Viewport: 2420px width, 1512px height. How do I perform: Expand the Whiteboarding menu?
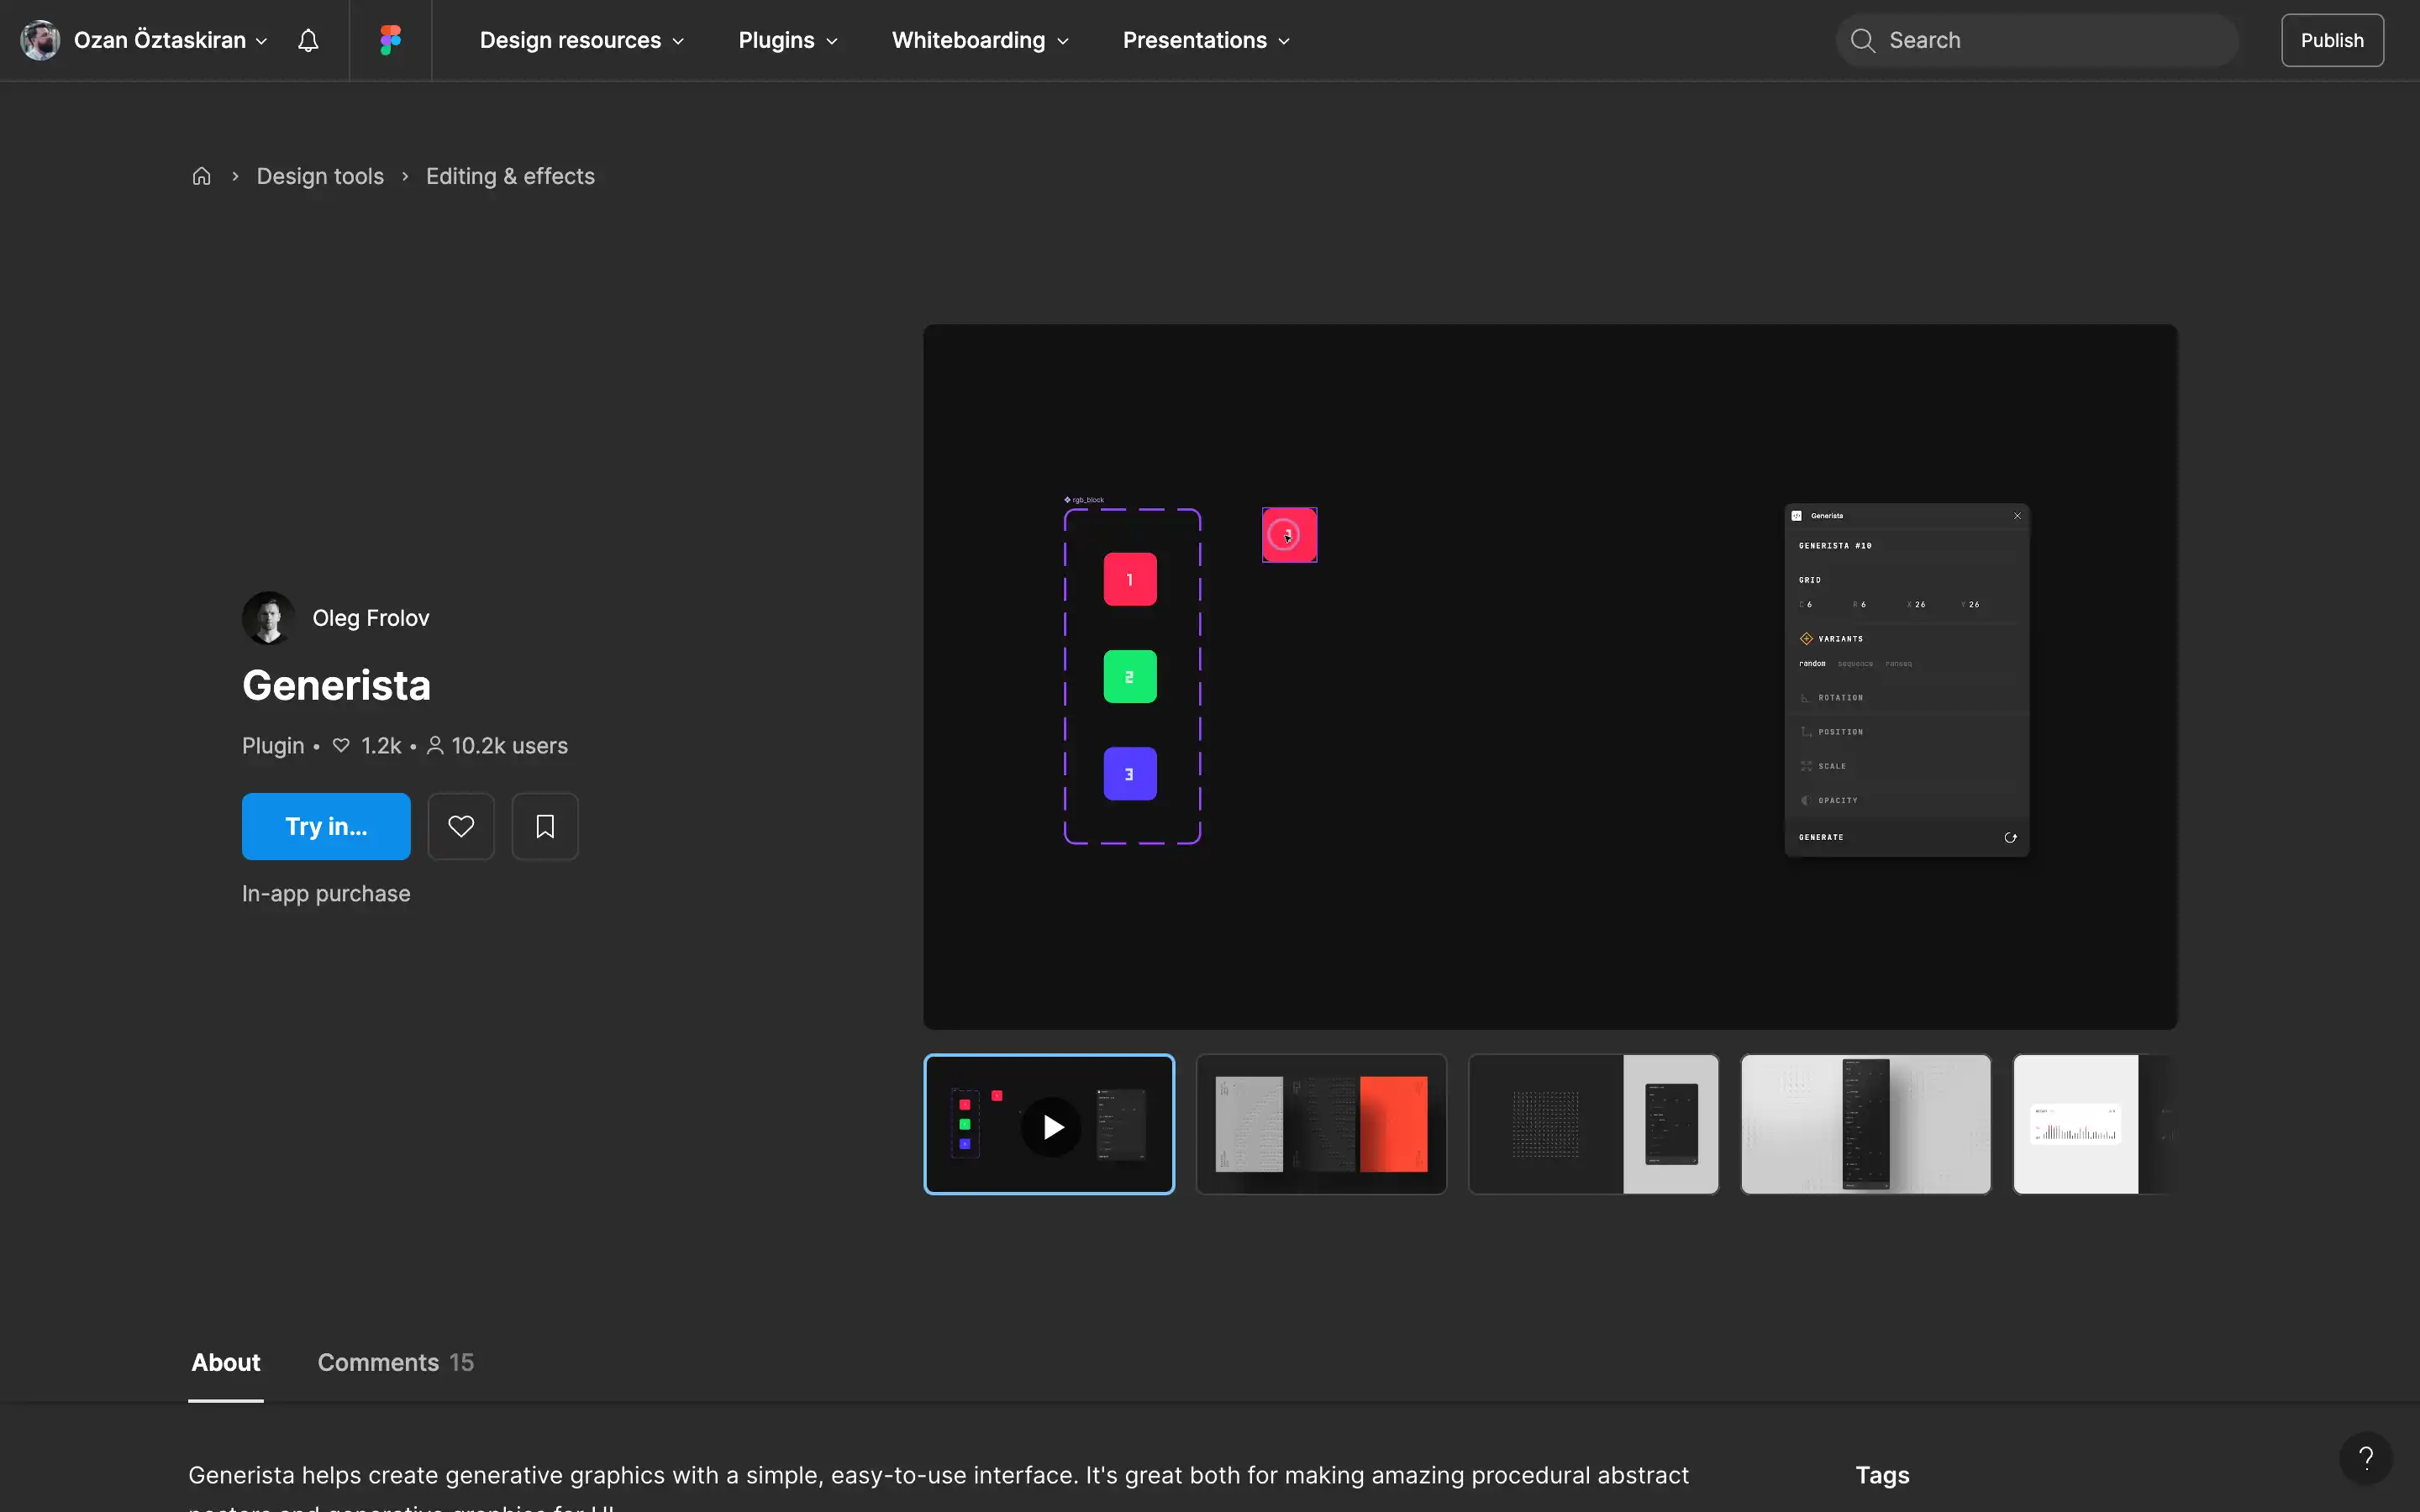pyautogui.click(x=979, y=40)
